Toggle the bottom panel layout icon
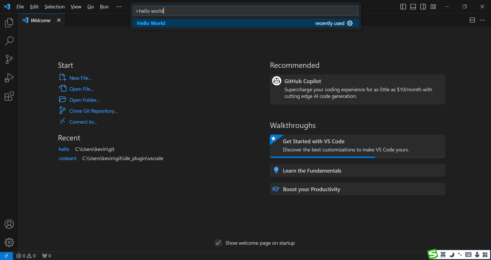The width and height of the screenshot is (491, 260). 413,7
